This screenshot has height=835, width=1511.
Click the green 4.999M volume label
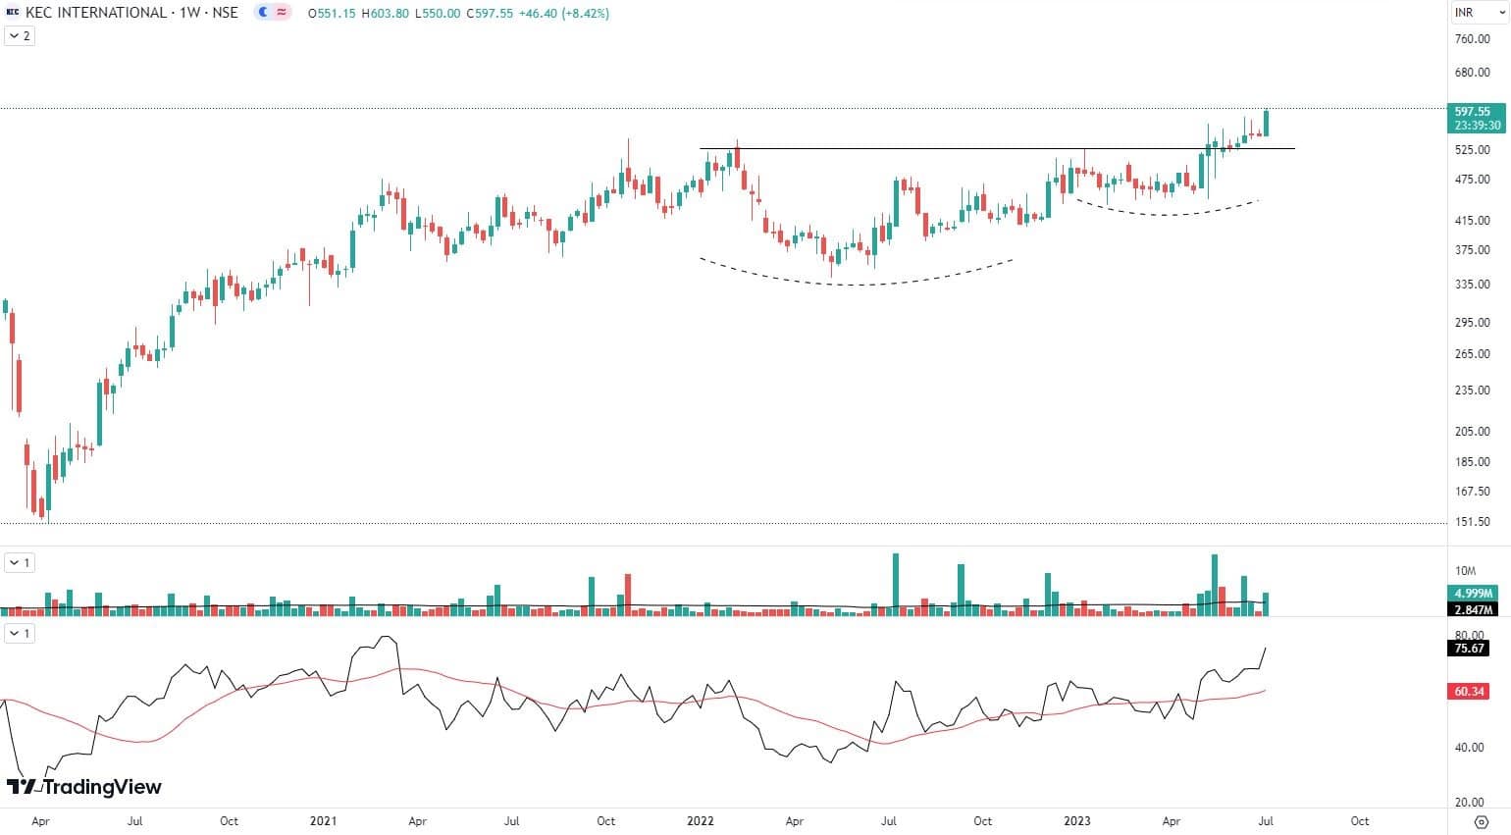coord(1473,594)
